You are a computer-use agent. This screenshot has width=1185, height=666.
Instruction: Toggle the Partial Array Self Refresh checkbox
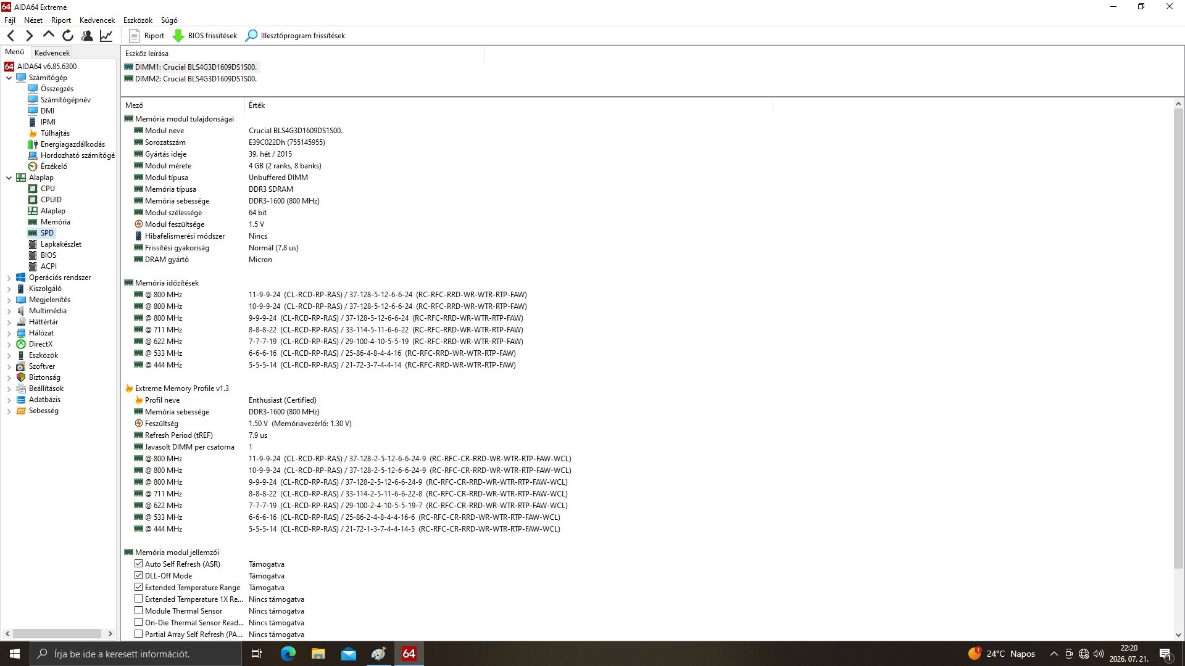point(138,634)
